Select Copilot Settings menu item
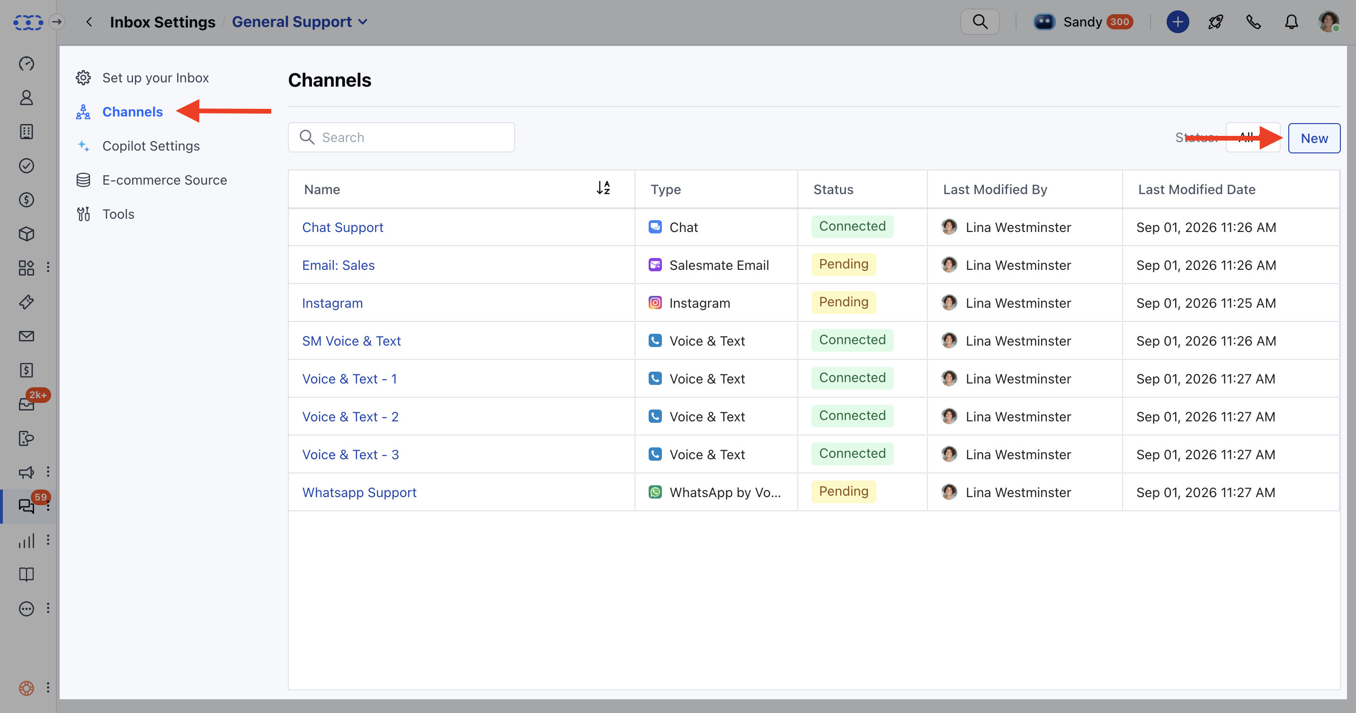This screenshot has height=713, width=1356. pyautogui.click(x=151, y=146)
